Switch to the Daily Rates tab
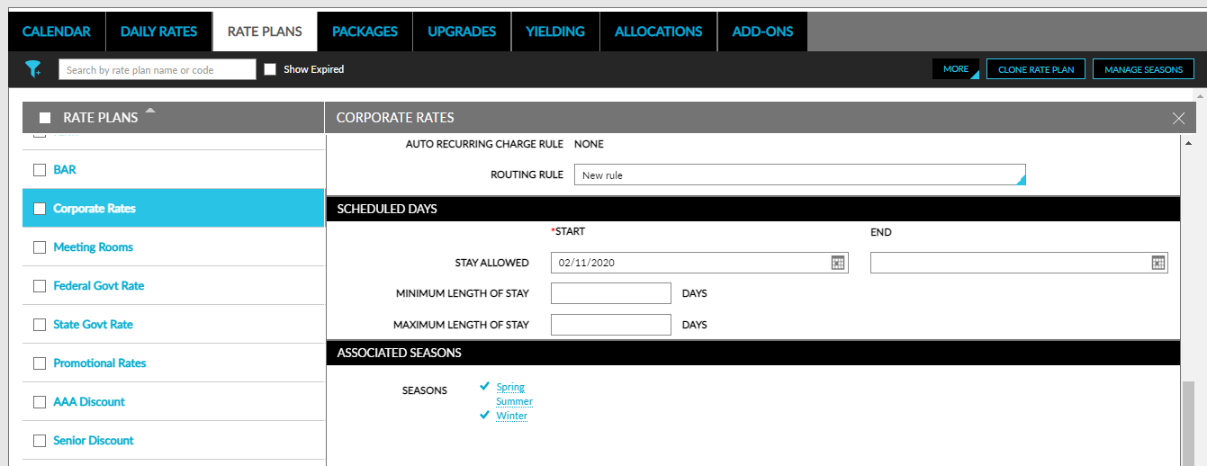The width and height of the screenshot is (1207, 466). point(158,31)
